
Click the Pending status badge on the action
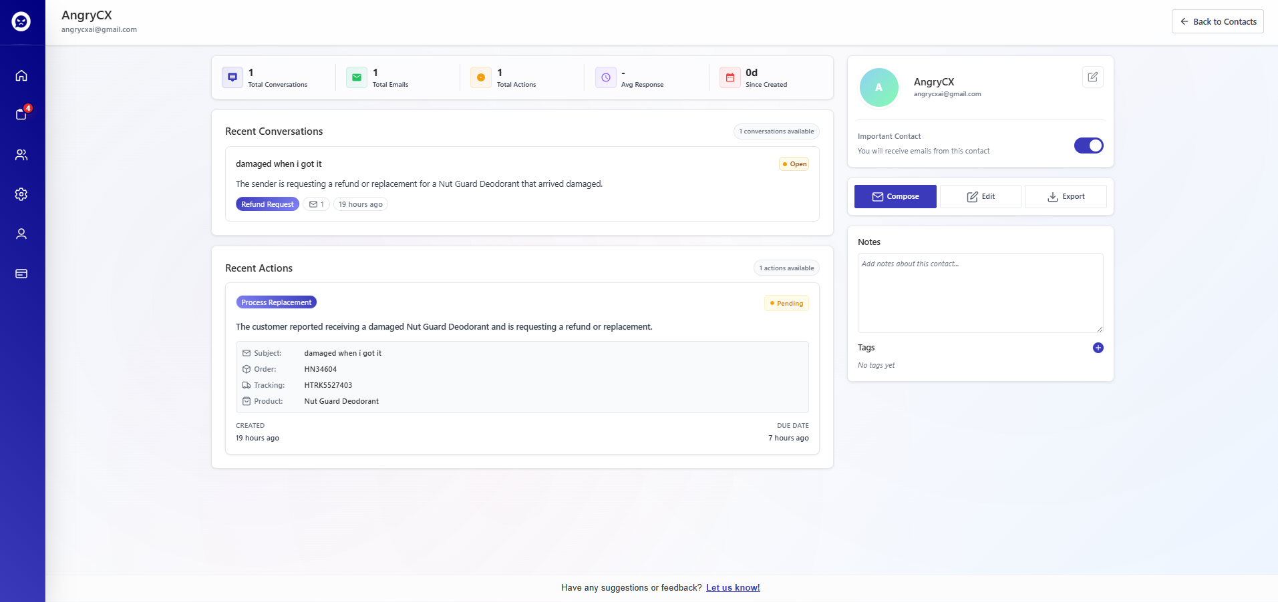click(x=786, y=303)
